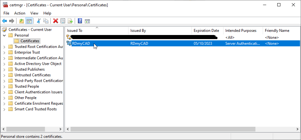Expand the Trusted Publishers node
This screenshot has width=301, height=140.
[x=4, y=69]
